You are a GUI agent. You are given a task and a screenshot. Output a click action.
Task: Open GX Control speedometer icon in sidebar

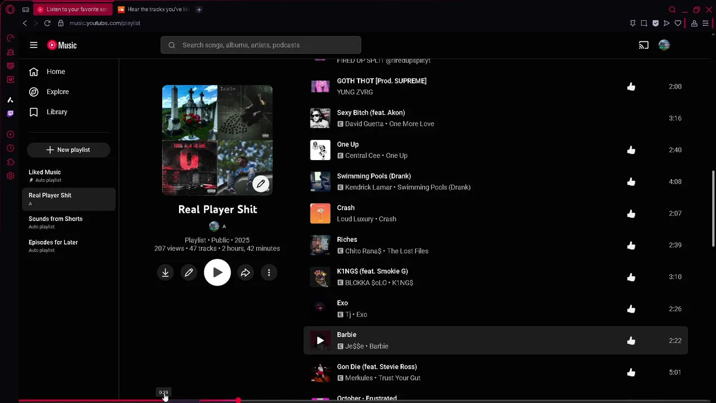10,38
